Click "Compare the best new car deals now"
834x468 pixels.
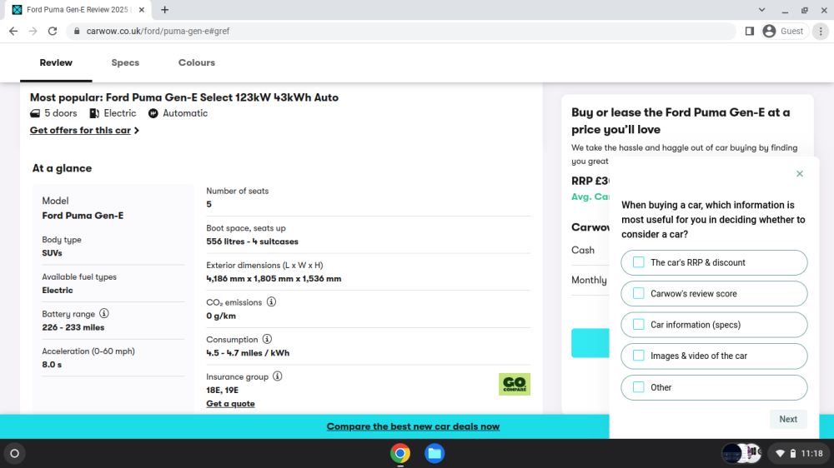tap(414, 426)
